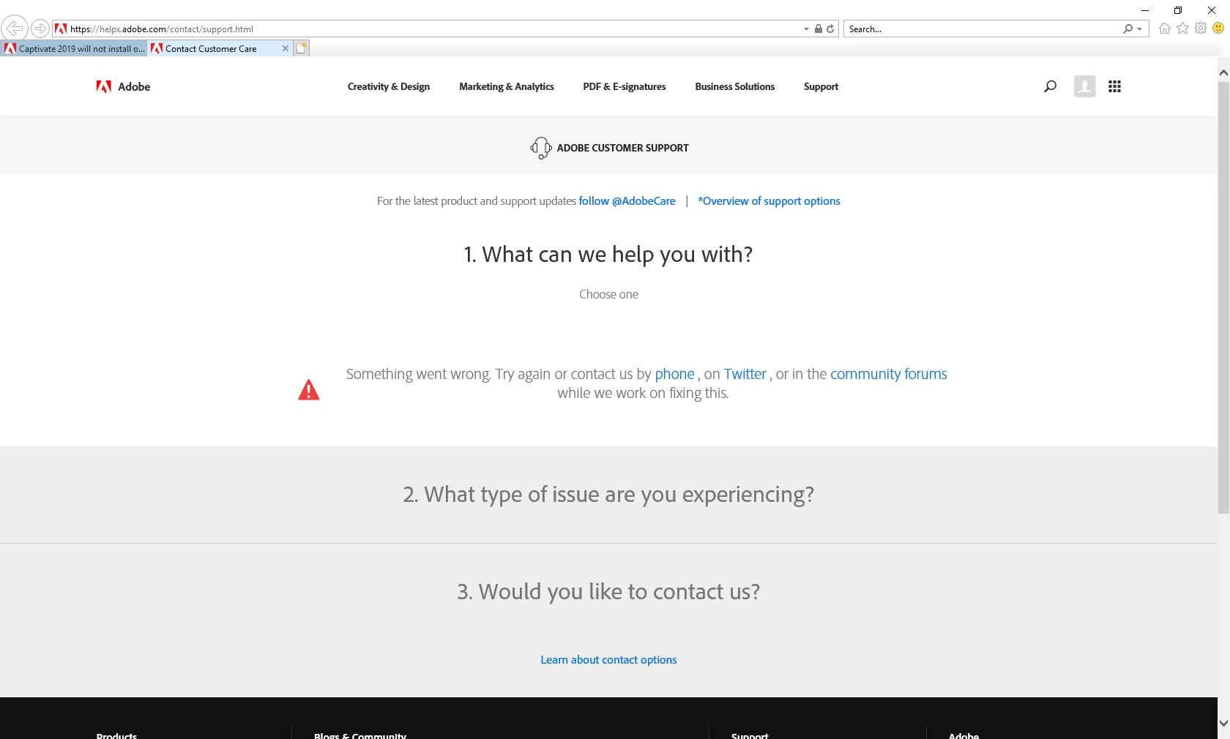This screenshot has height=739, width=1230.
Task: Click the phone contact link
Action: [x=674, y=374]
